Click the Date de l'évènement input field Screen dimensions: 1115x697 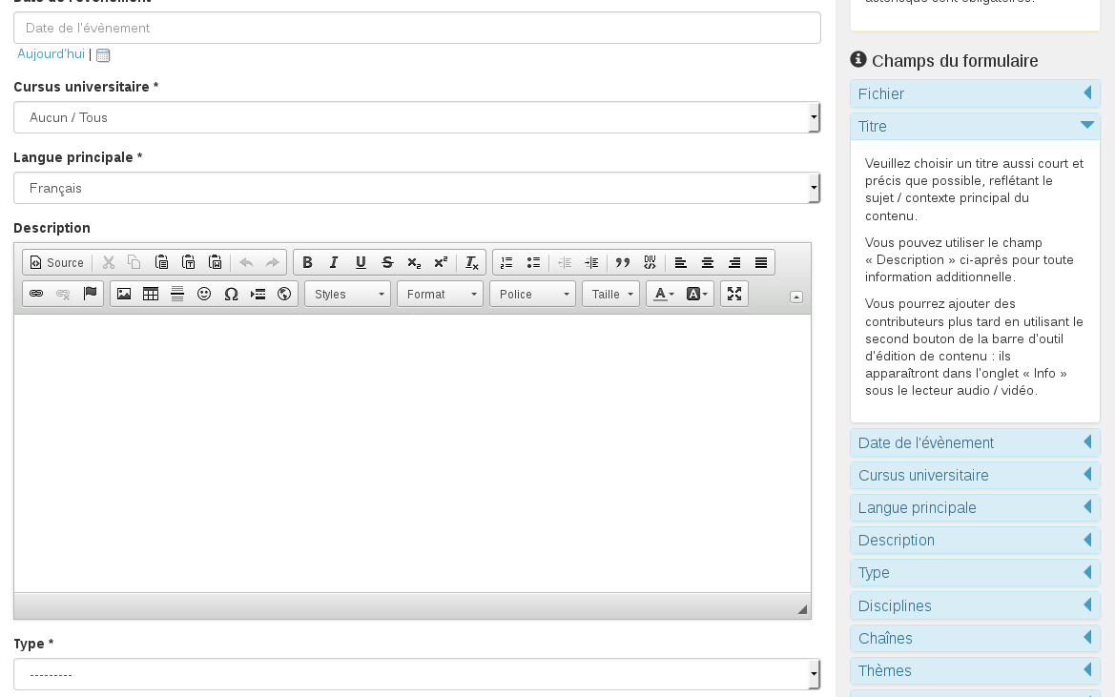pyautogui.click(x=417, y=28)
